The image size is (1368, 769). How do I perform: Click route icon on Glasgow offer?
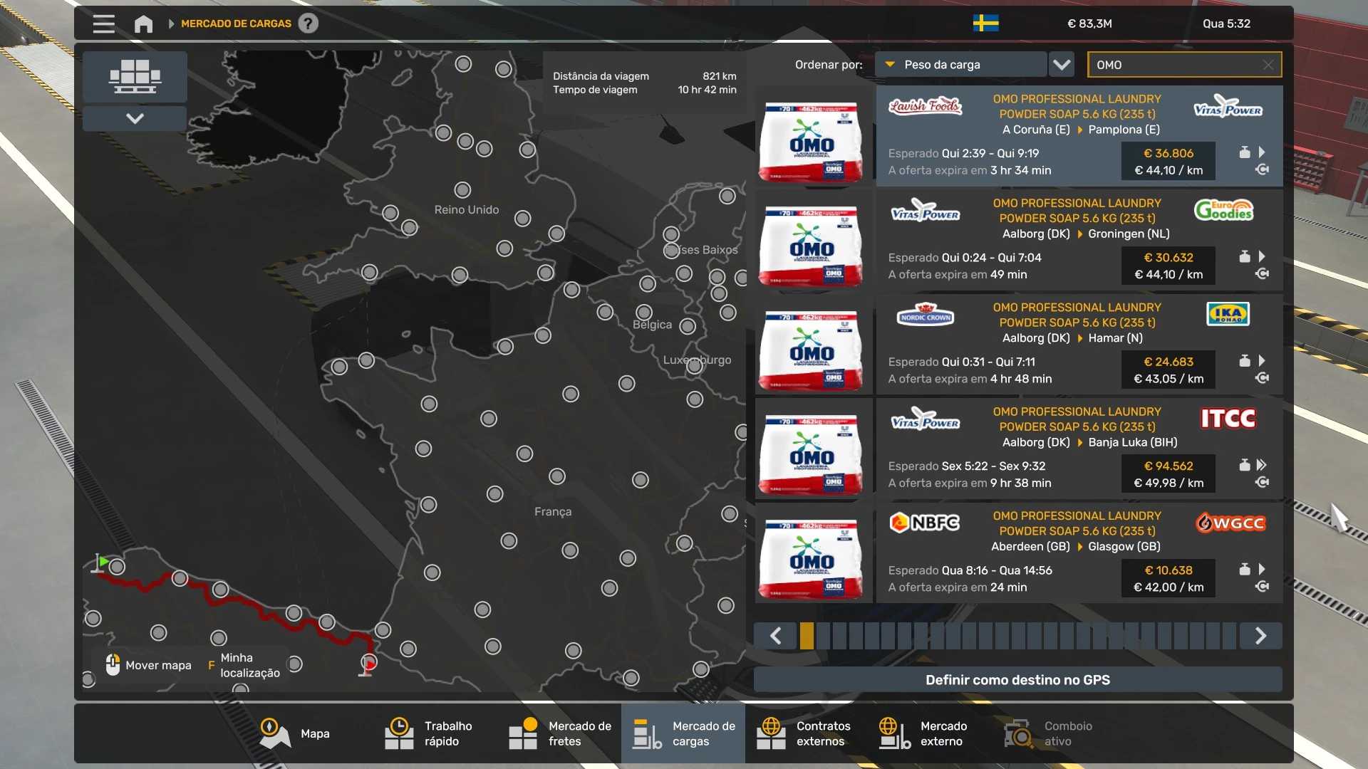1262,587
